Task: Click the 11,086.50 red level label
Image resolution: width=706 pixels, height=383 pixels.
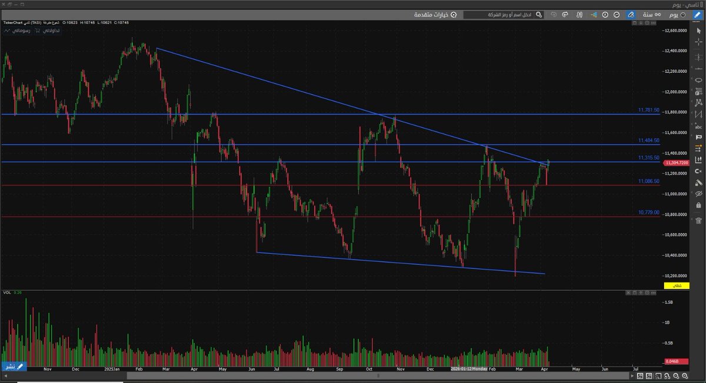Action: (648, 182)
